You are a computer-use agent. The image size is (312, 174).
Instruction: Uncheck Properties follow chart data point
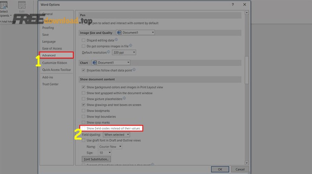(x=83, y=70)
